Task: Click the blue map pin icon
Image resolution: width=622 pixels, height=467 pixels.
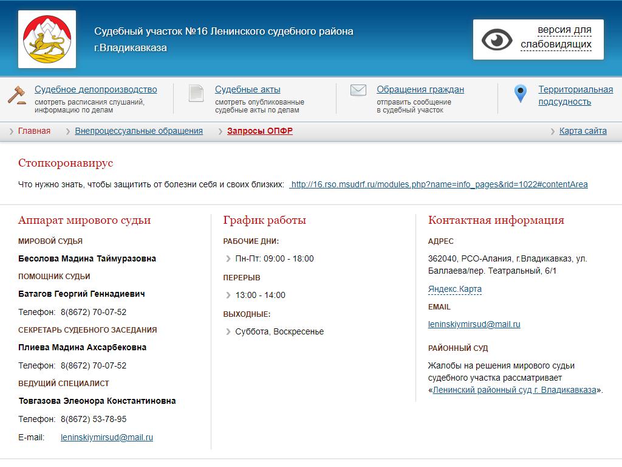Action: 520,94
